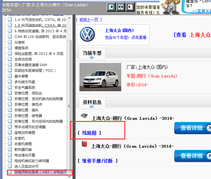Select 6 档自动变速箱 tree entry
This screenshot has width=211, height=179.
click(x=41, y=31)
